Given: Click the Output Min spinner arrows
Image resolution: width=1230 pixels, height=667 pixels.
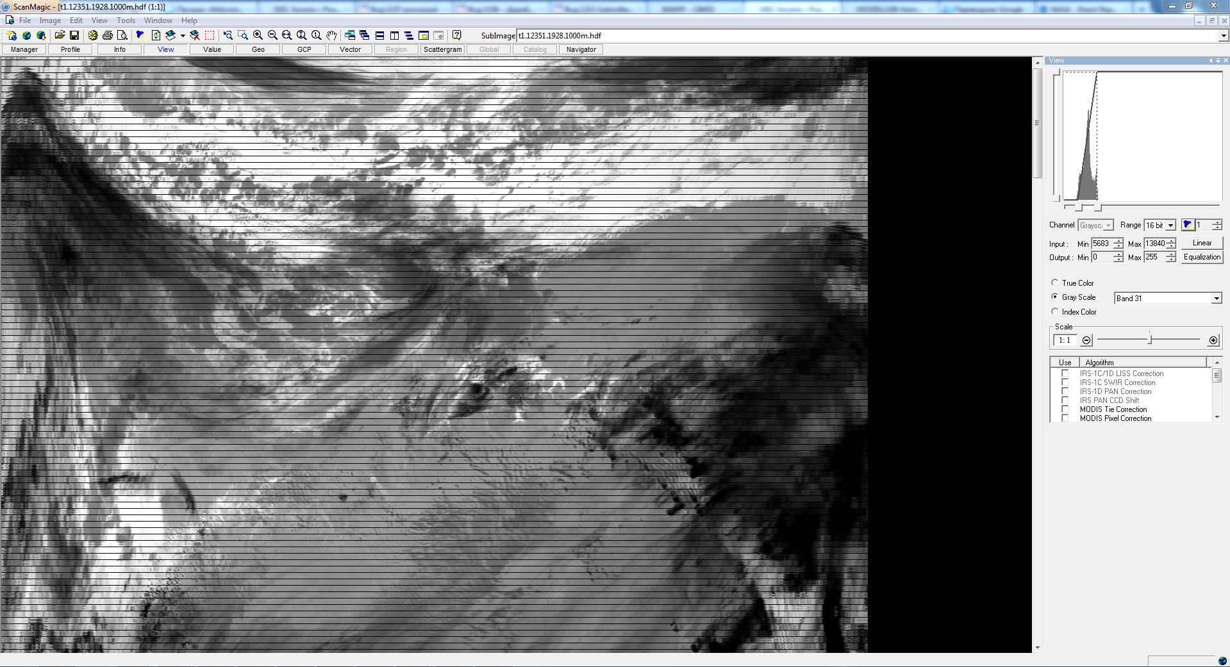Looking at the screenshot, I should tap(1118, 257).
